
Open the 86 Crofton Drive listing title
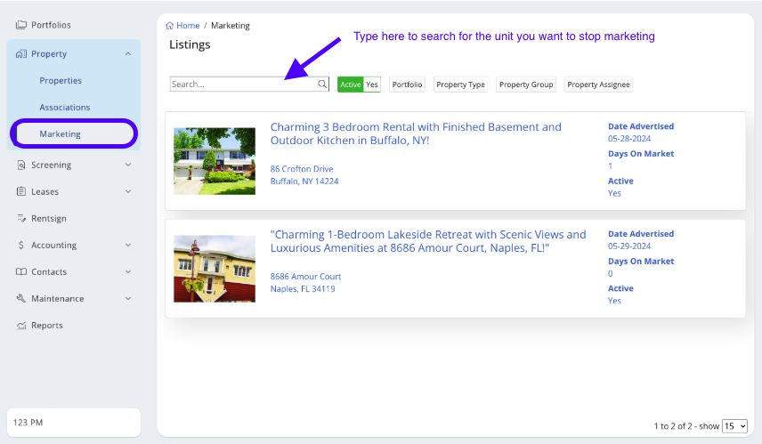click(x=416, y=133)
